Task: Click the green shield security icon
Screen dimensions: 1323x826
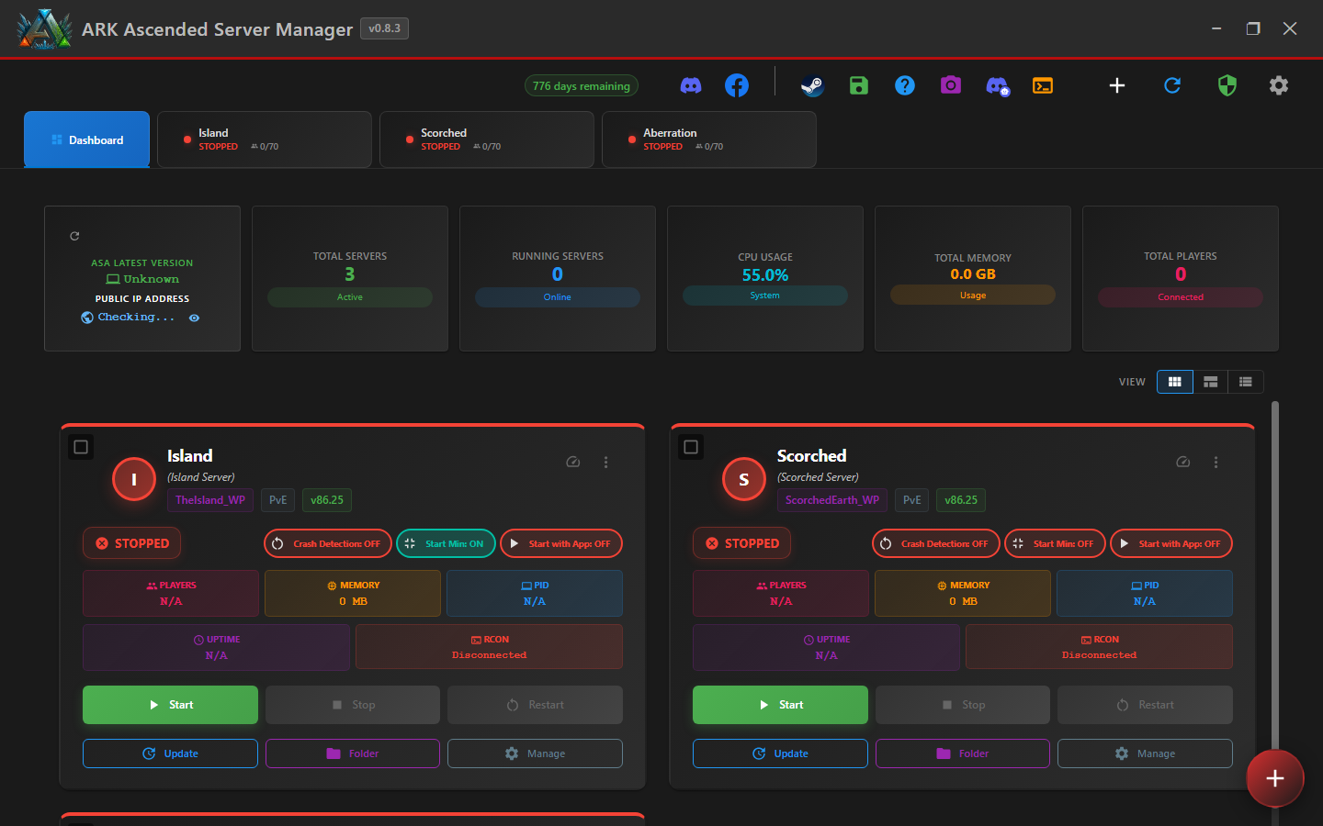Action: click(x=1227, y=85)
